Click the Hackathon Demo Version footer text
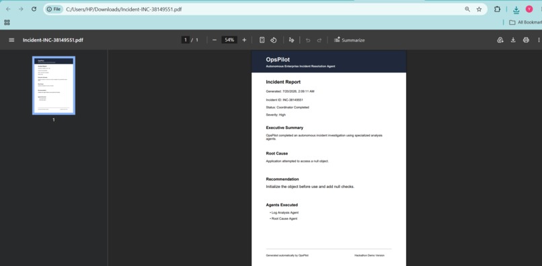The height and width of the screenshot is (266, 542). tap(369, 256)
